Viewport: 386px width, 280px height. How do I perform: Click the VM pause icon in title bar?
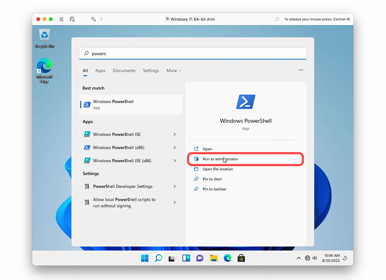pos(61,19)
